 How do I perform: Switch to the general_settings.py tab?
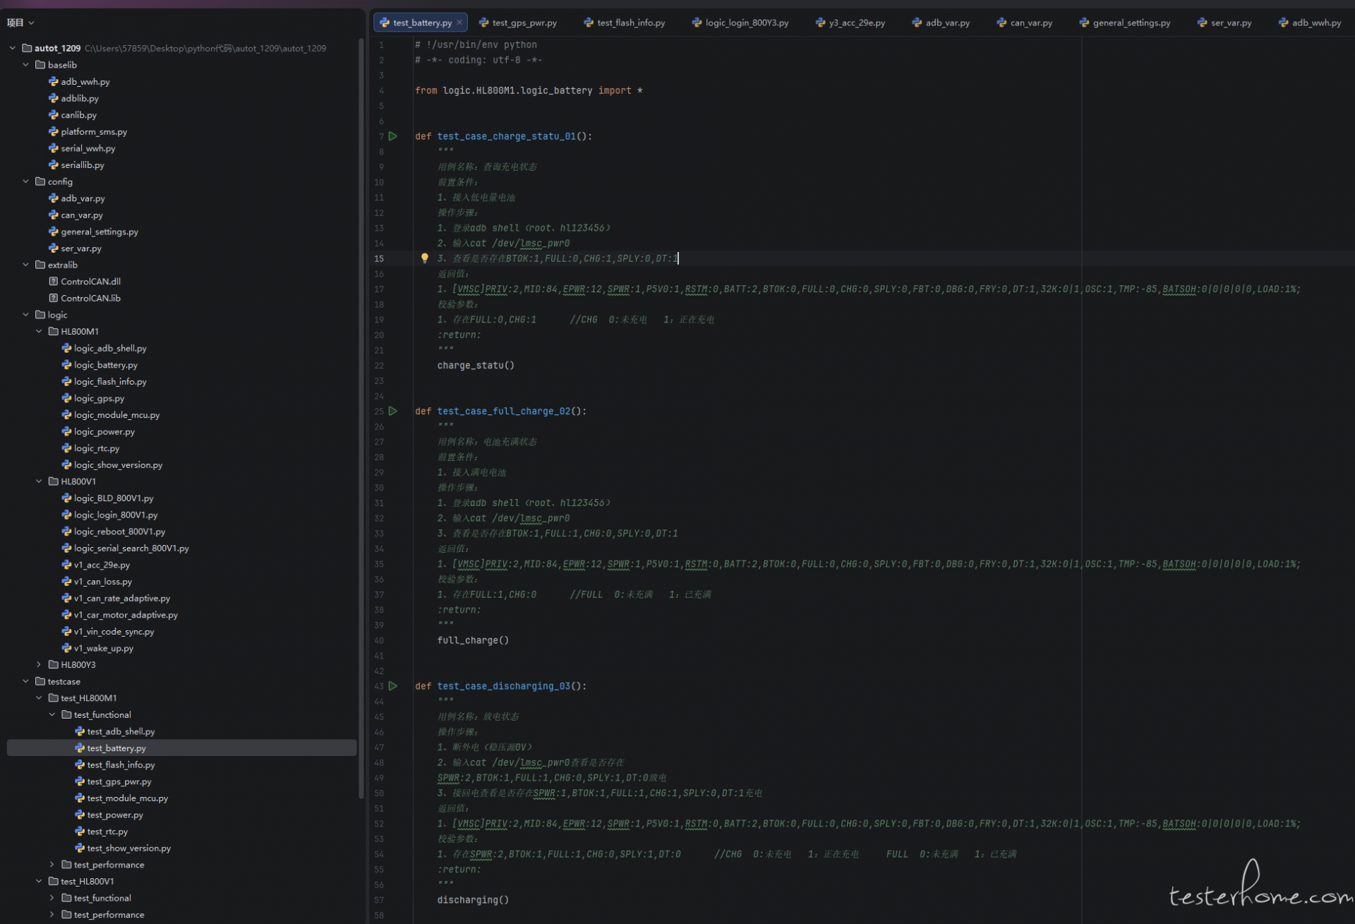pyautogui.click(x=1131, y=23)
